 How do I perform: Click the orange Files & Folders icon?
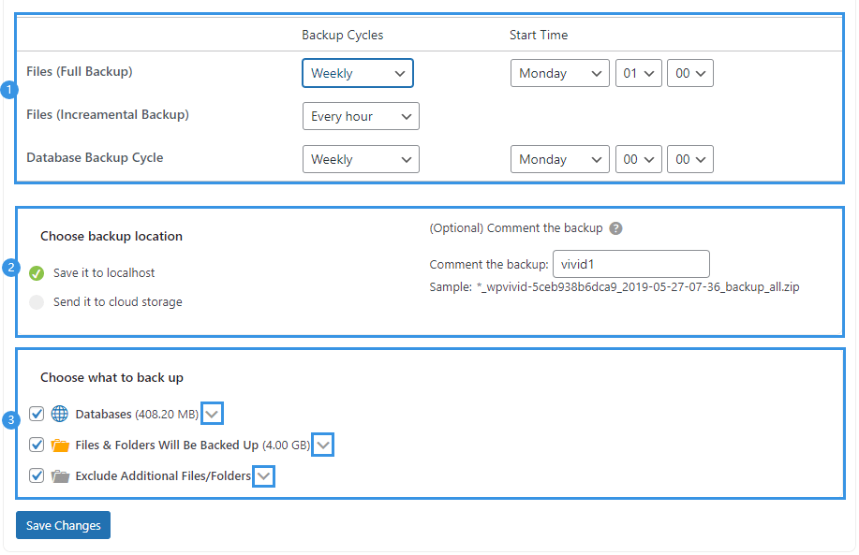(60, 445)
